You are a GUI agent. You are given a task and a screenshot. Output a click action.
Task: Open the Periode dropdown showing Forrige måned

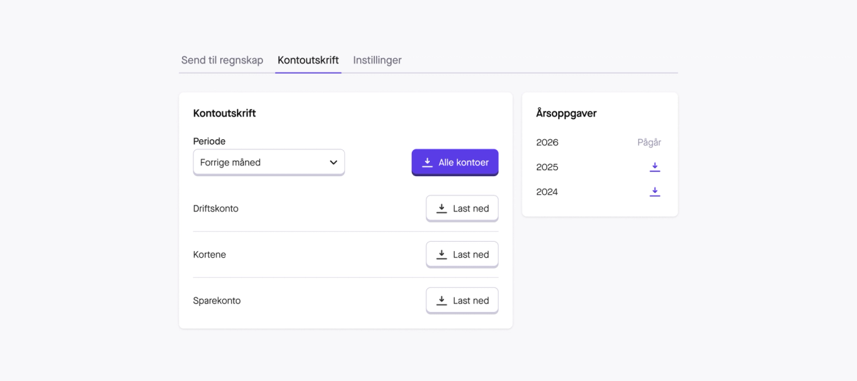point(268,162)
